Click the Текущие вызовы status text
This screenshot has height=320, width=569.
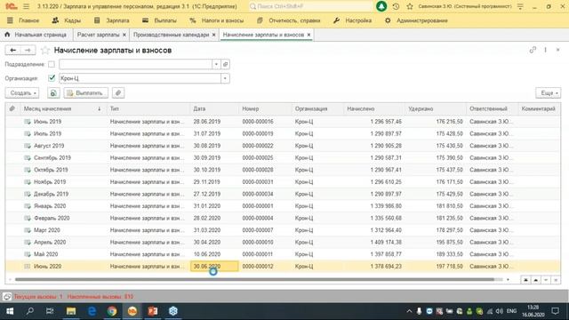(x=38, y=296)
